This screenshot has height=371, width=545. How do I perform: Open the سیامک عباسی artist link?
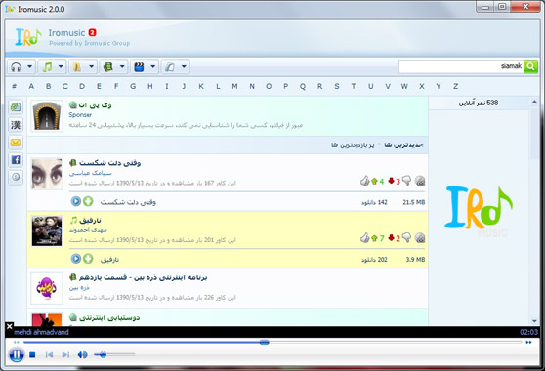(91, 173)
